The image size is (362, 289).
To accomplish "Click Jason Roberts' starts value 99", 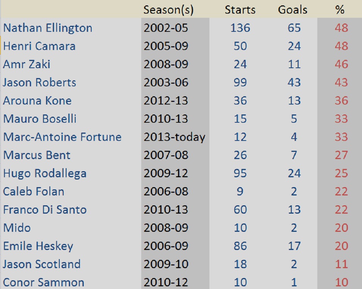I will tap(240, 82).
